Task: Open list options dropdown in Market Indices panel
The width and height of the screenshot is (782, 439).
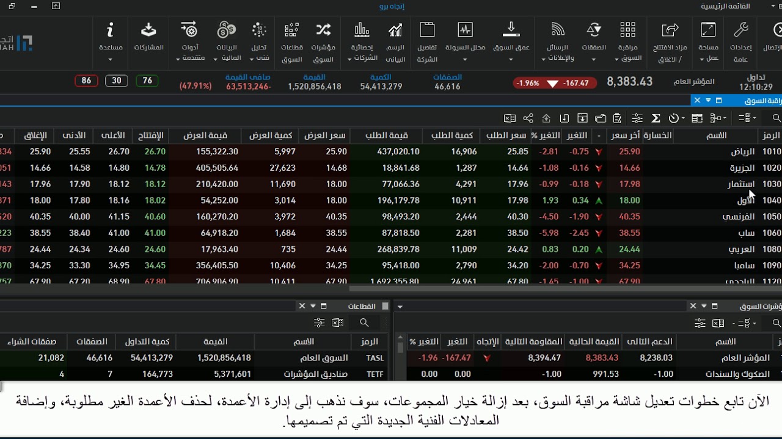Action: click(747, 323)
